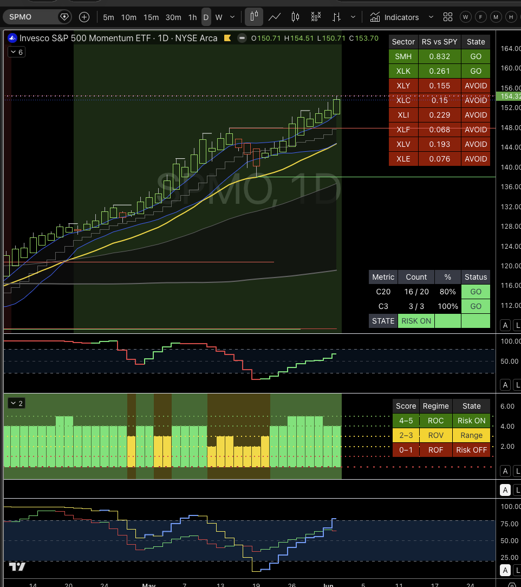This screenshot has height=587, width=521.
Task: Click the H quick-access circle button
Action: click(511, 17)
